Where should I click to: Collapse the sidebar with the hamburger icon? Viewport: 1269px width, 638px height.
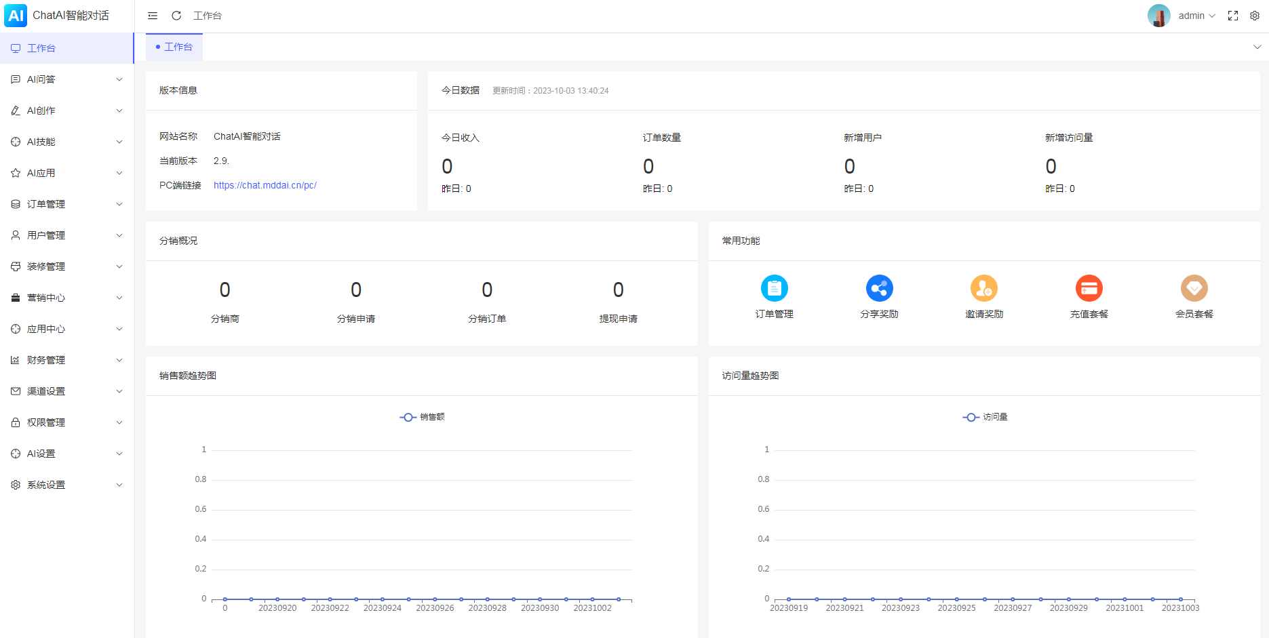point(152,15)
